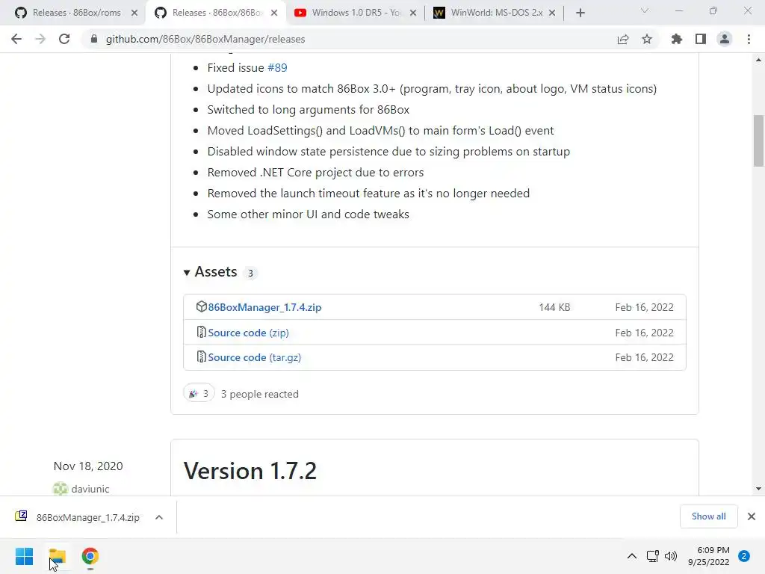Collapse the Assets section
765x574 pixels.
187,272
